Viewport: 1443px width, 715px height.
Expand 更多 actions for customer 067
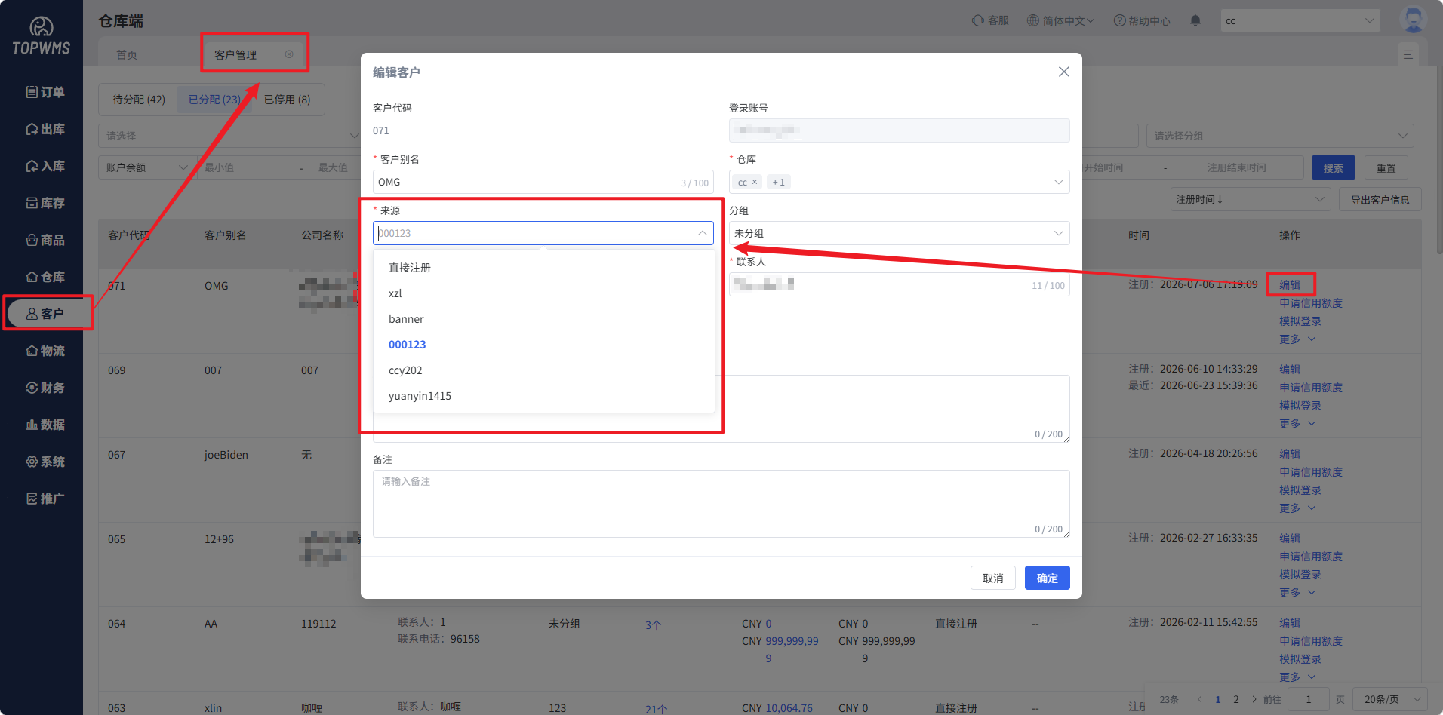click(x=1297, y=508)
